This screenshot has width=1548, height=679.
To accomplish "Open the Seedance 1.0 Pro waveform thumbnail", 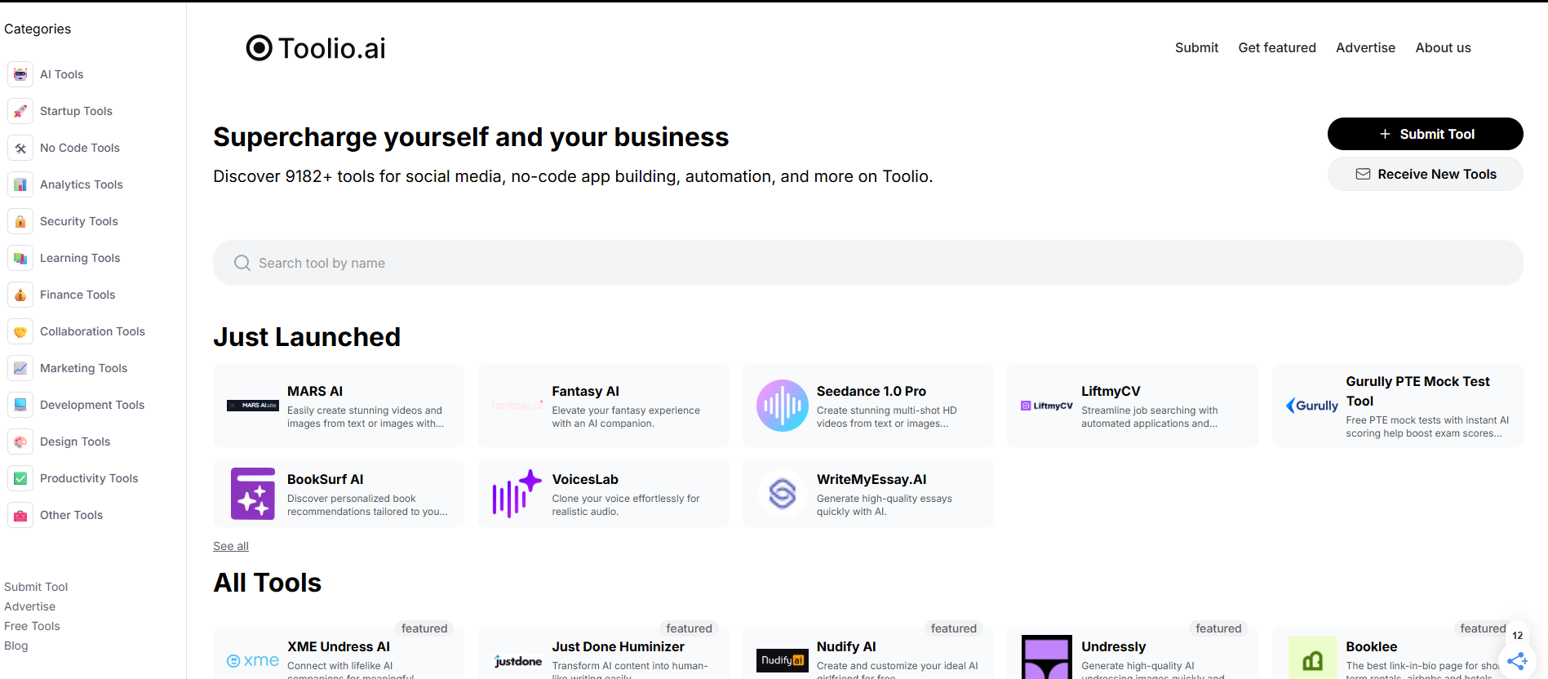I will point(782,406).
